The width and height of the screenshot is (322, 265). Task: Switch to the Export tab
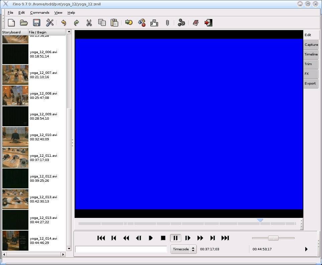(311, 83)
